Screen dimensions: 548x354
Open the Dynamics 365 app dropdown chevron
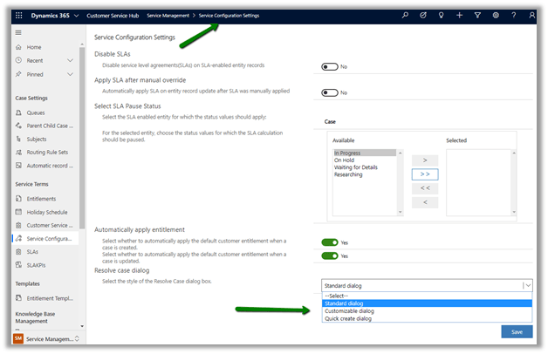pos(76,16)
